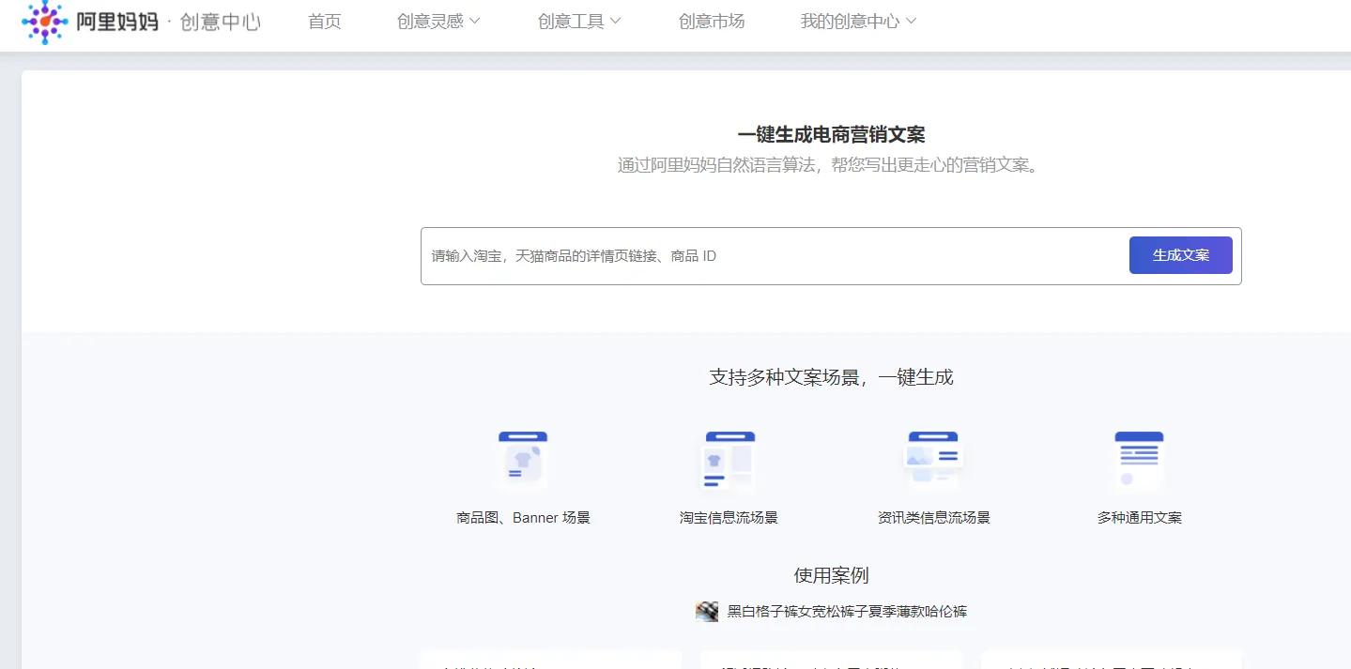The height and width of the screenshot is (669, 1351).
Task: Click the 多种通用文案 label text
Action: (x=1138, y=517)
